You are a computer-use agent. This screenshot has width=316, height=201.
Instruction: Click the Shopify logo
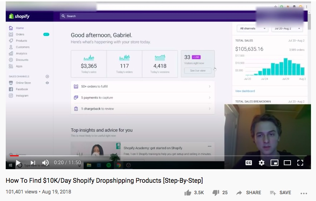19,16
